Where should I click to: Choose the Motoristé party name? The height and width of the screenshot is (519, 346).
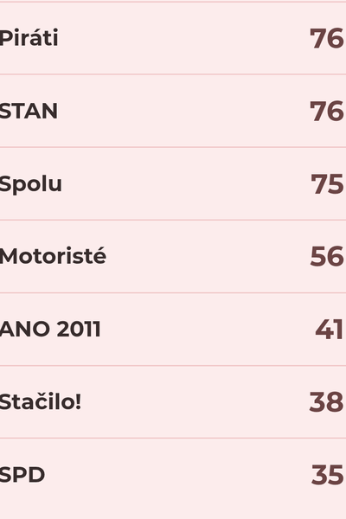click(53, 256)
